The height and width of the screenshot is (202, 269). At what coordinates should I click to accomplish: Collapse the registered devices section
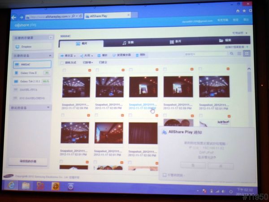tap(50, 56)
